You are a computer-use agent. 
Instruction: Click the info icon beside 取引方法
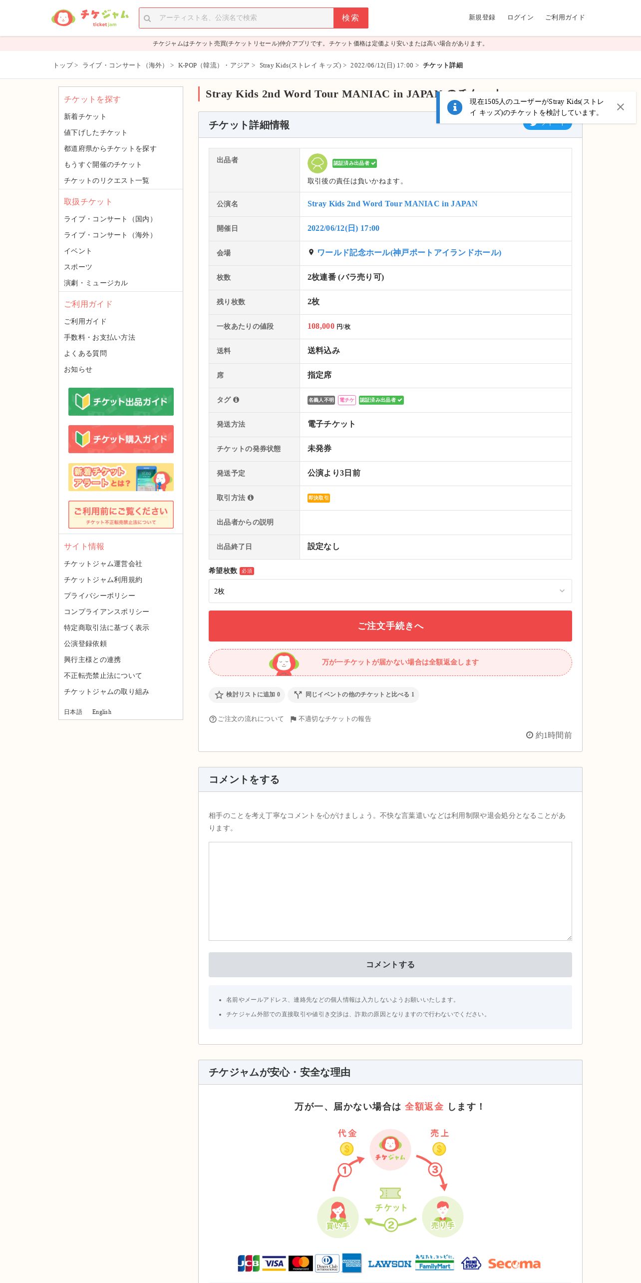click(x=251, y=498)
